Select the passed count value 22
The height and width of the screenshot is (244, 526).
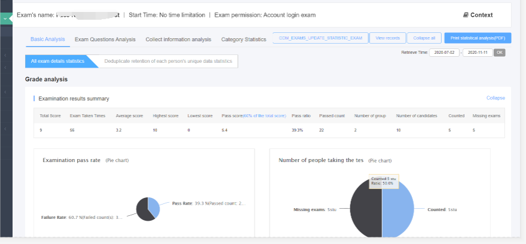click(322, 130)
